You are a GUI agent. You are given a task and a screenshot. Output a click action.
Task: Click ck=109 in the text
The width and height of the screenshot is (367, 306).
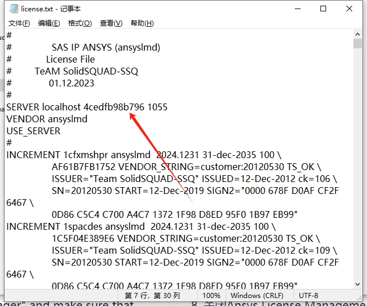pyautogui.click(x=314, y=250)
